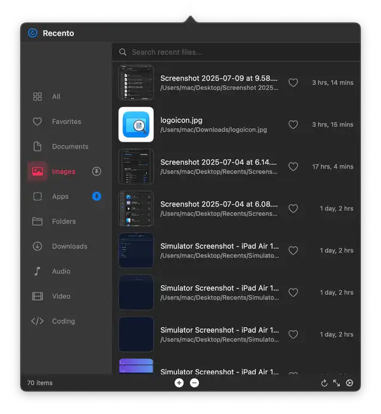Image resolution: width=381 pixels, height=414 pixels.
Task: Open the Favorites heart icon in sidebar
Action: 37,122
